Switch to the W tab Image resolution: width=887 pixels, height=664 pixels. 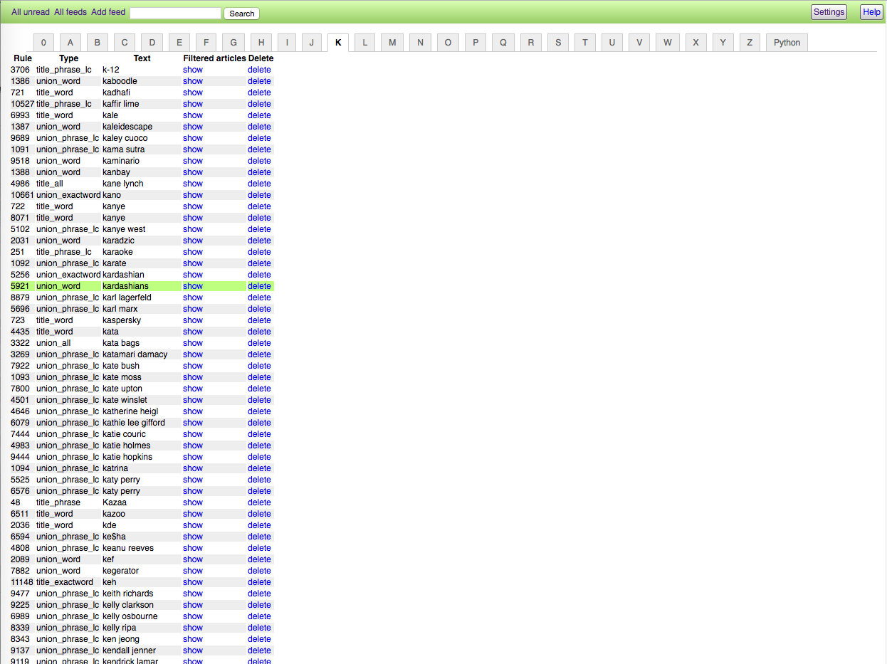click(x=667, y=43)
